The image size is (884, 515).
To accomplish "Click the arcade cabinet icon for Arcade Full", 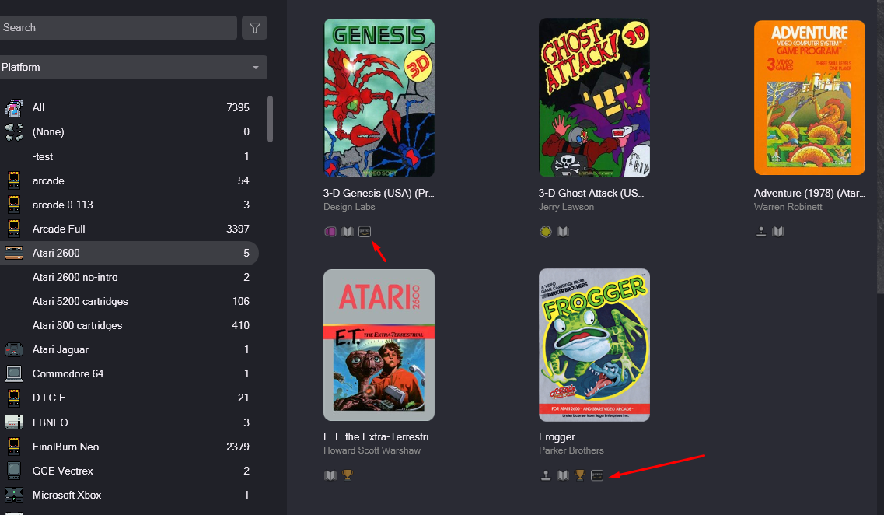I will point(14,229).
